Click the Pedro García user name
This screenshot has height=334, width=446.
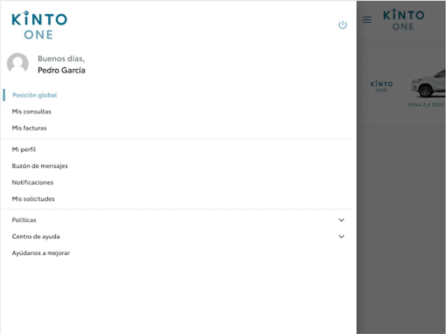tap(61, 71)
